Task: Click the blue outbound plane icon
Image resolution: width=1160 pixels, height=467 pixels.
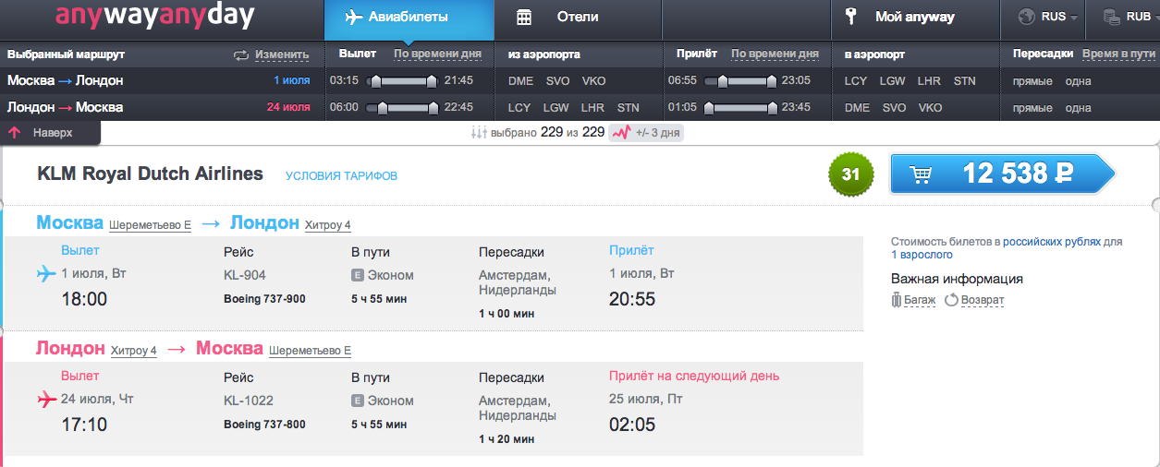Action: (45, 274)
